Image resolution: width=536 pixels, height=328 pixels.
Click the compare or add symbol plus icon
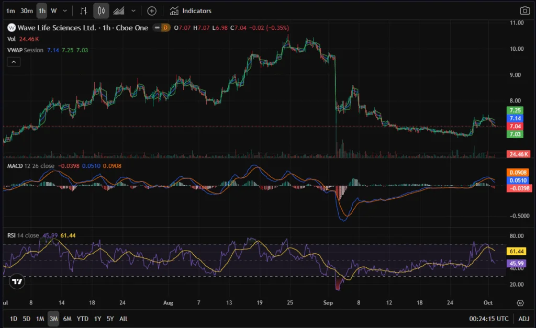(x=151, y=10)
